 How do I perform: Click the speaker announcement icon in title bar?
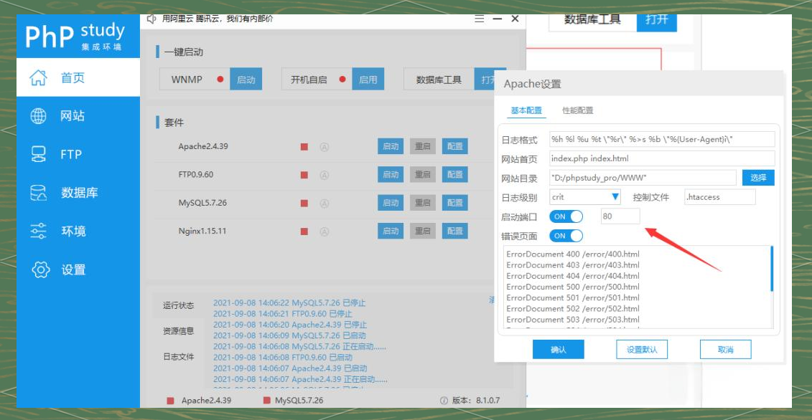coord(151,19)
